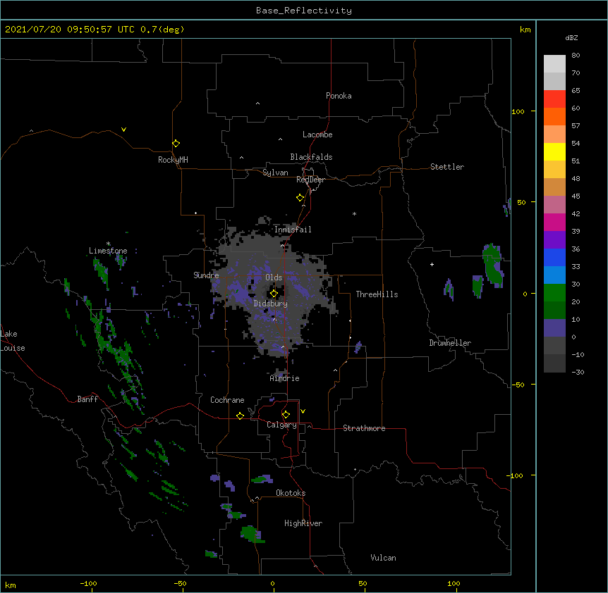Click the Didsbury label
608x593 pixels.
[x=270, y=304]
